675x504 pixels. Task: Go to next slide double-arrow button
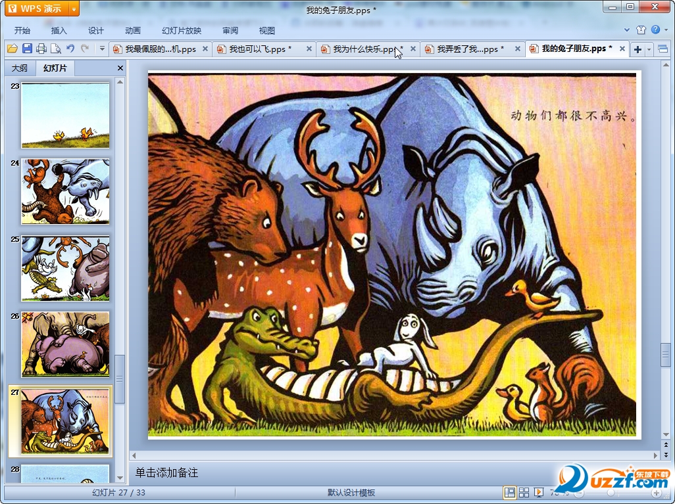click(666, 455)
